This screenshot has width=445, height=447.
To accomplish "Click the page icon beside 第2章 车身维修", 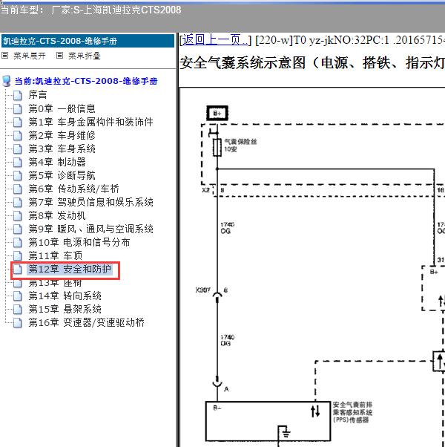I will (x=18, y=136).
